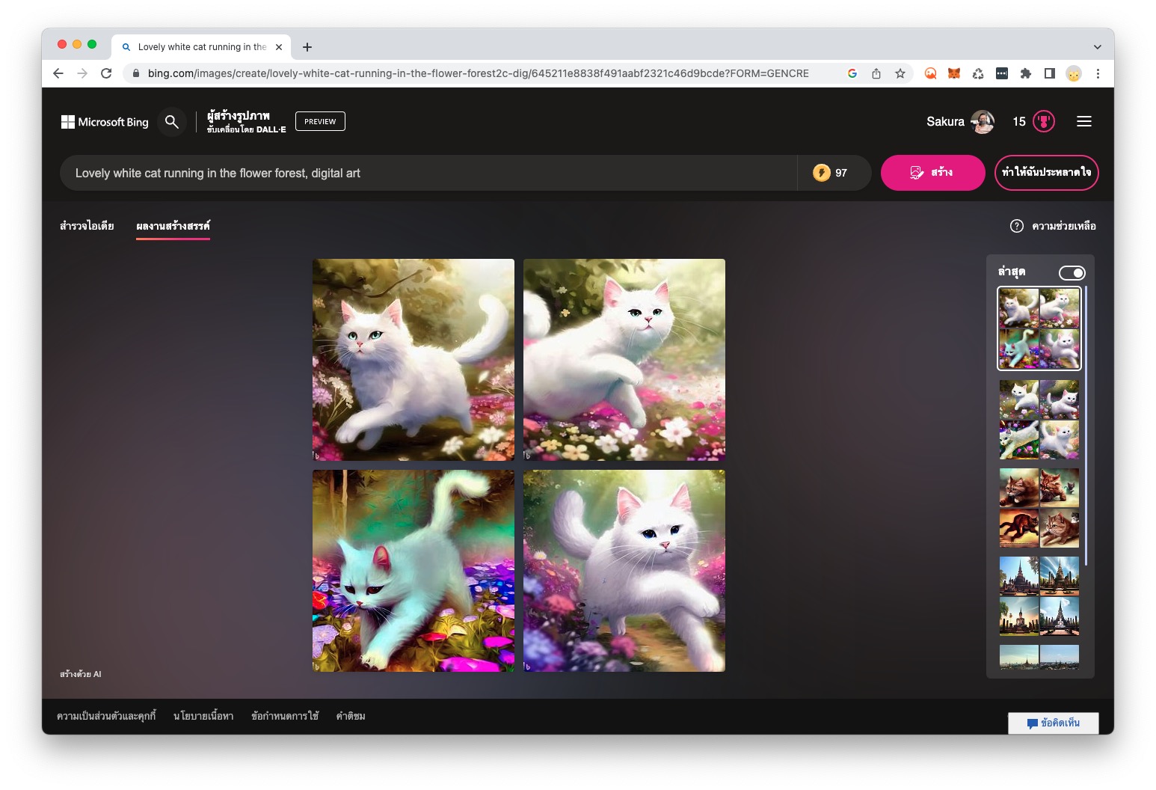Open Chrome three-dot menu

pos(1098,73)
